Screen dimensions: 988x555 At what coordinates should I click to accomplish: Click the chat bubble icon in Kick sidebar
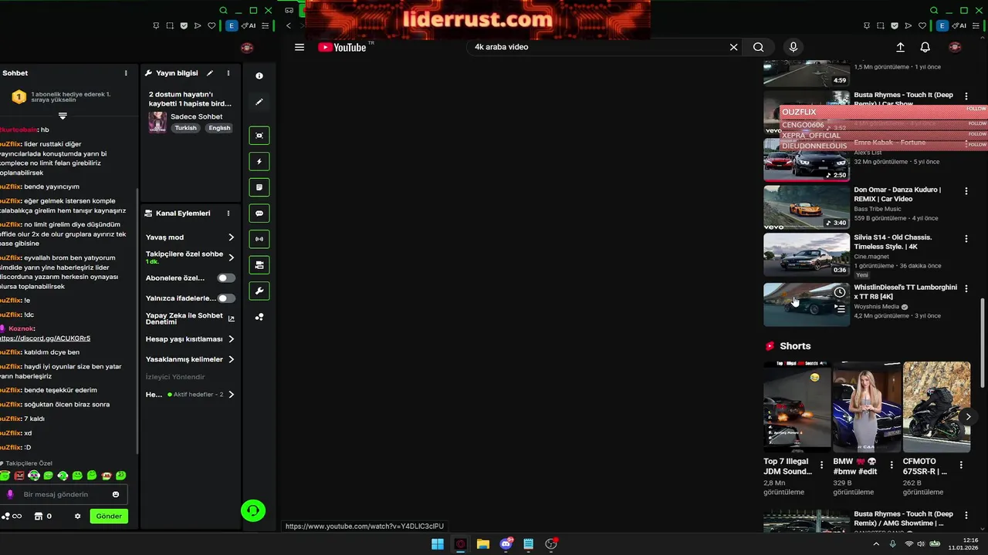(x=259, y=213)
